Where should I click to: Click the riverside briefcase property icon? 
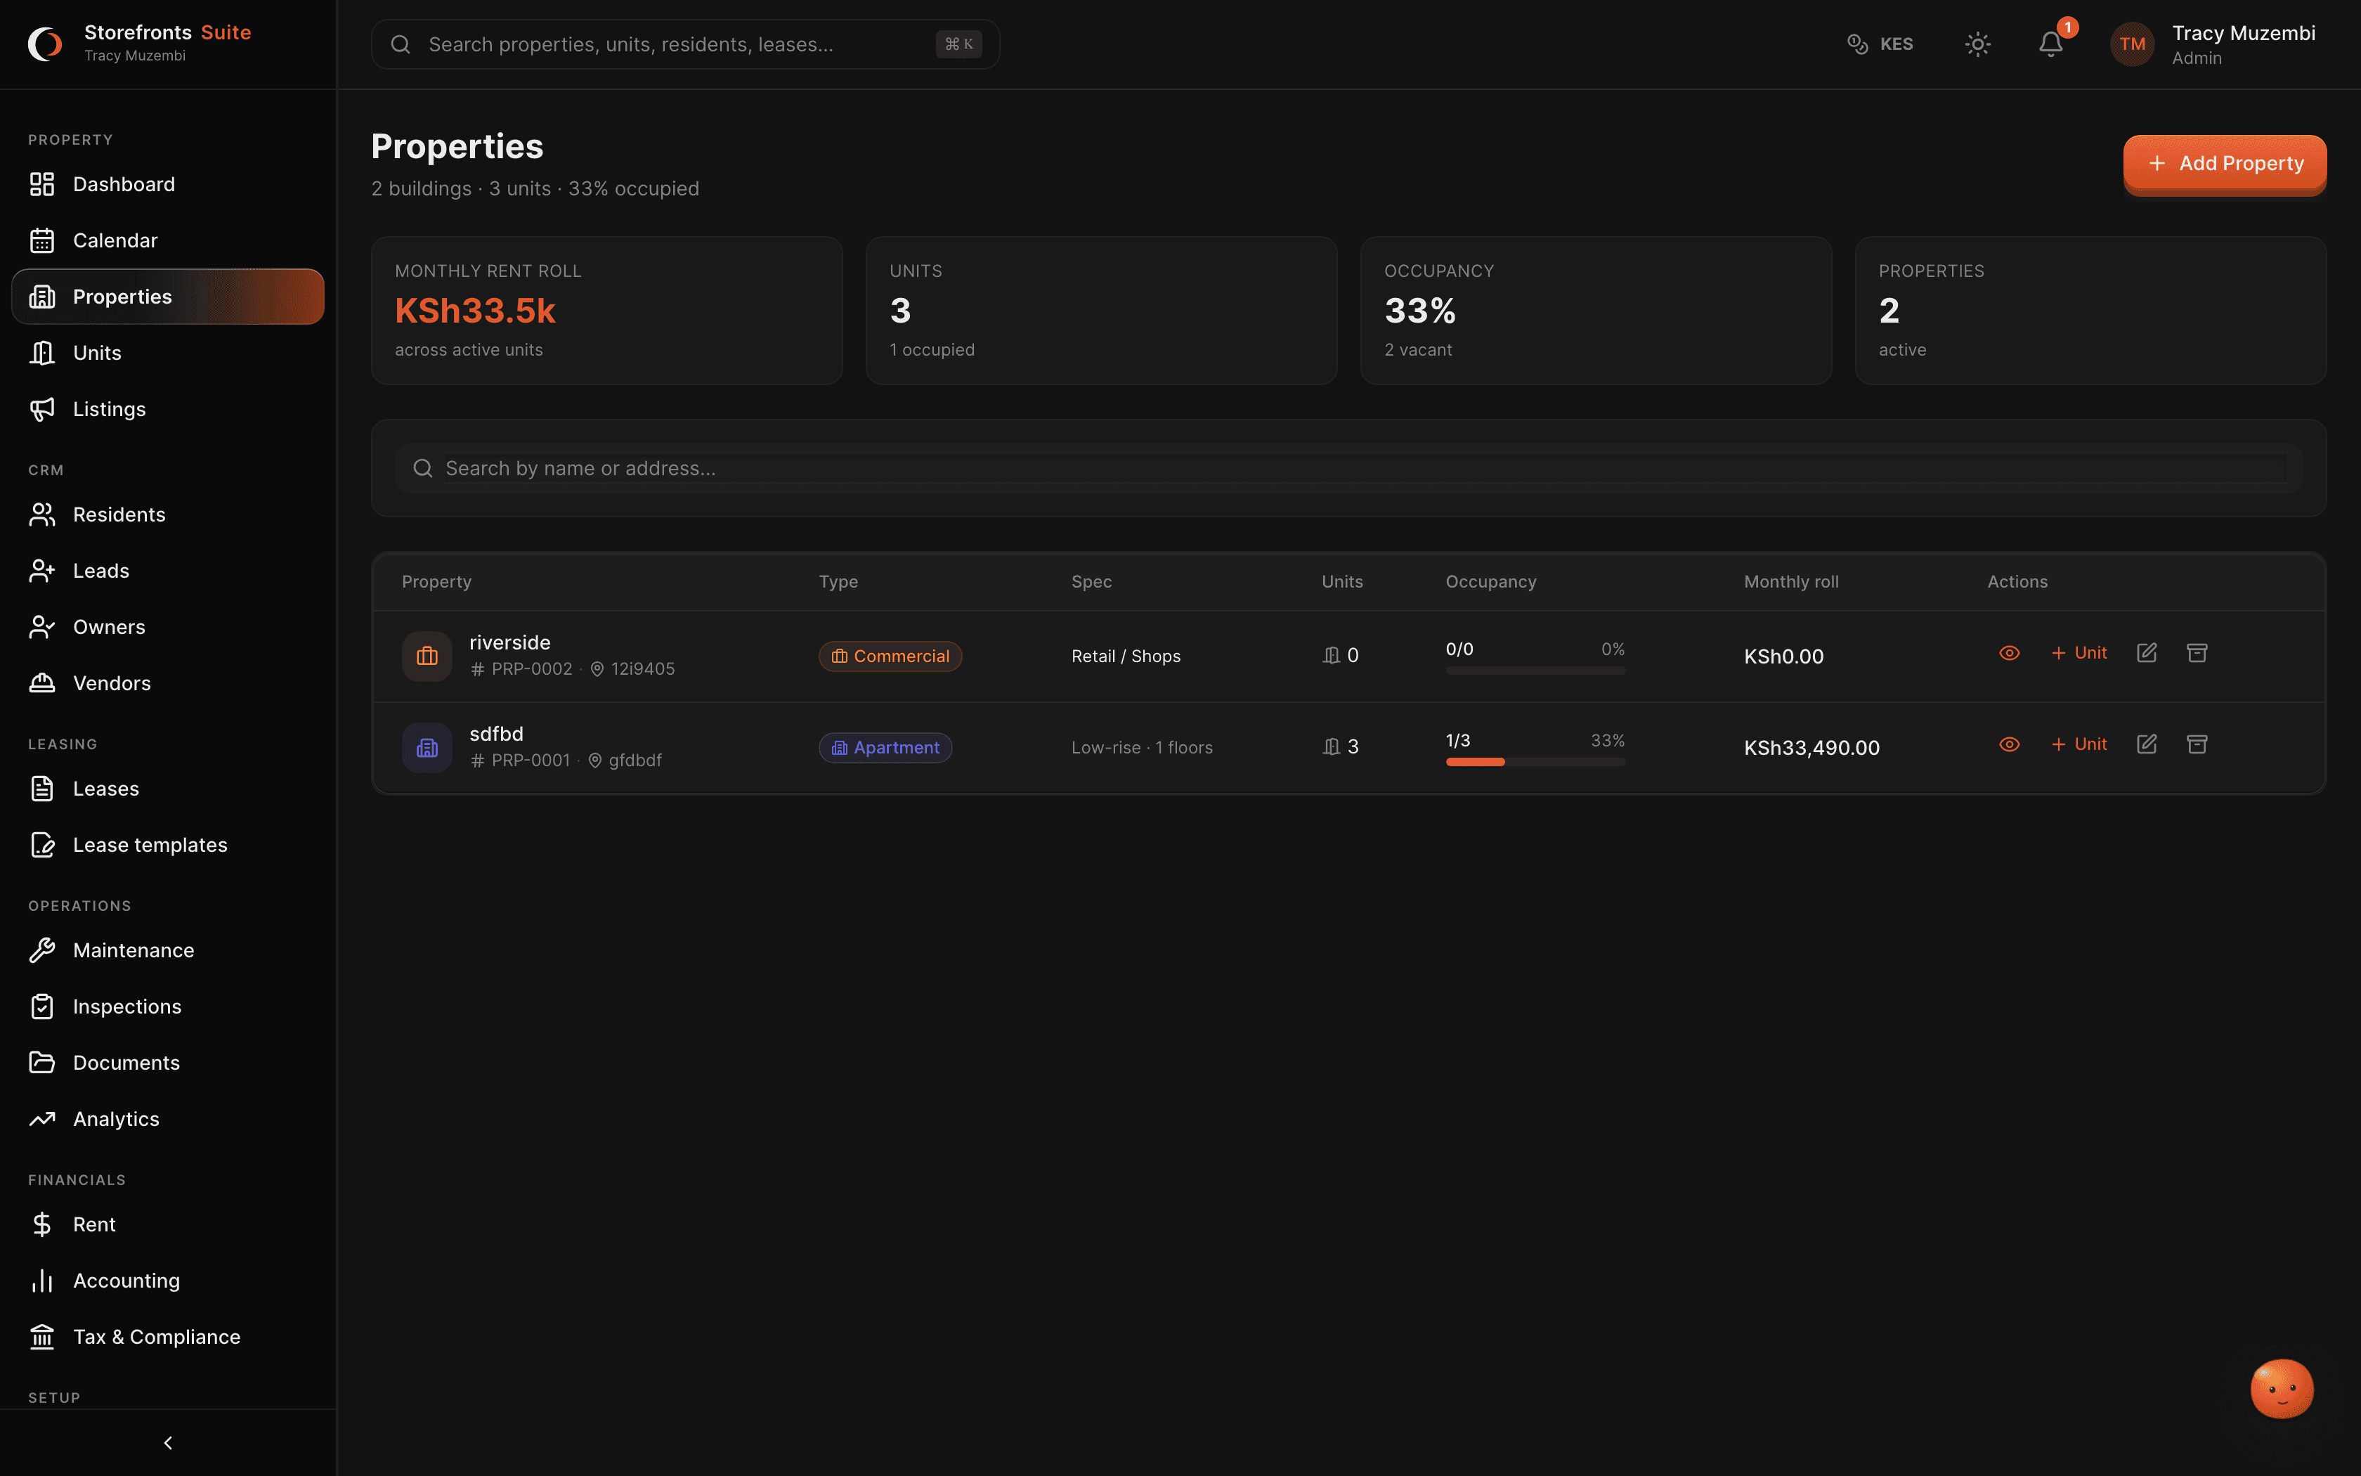(427, 656)
